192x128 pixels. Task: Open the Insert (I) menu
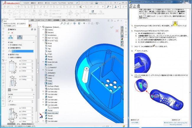tap(47, 3)
